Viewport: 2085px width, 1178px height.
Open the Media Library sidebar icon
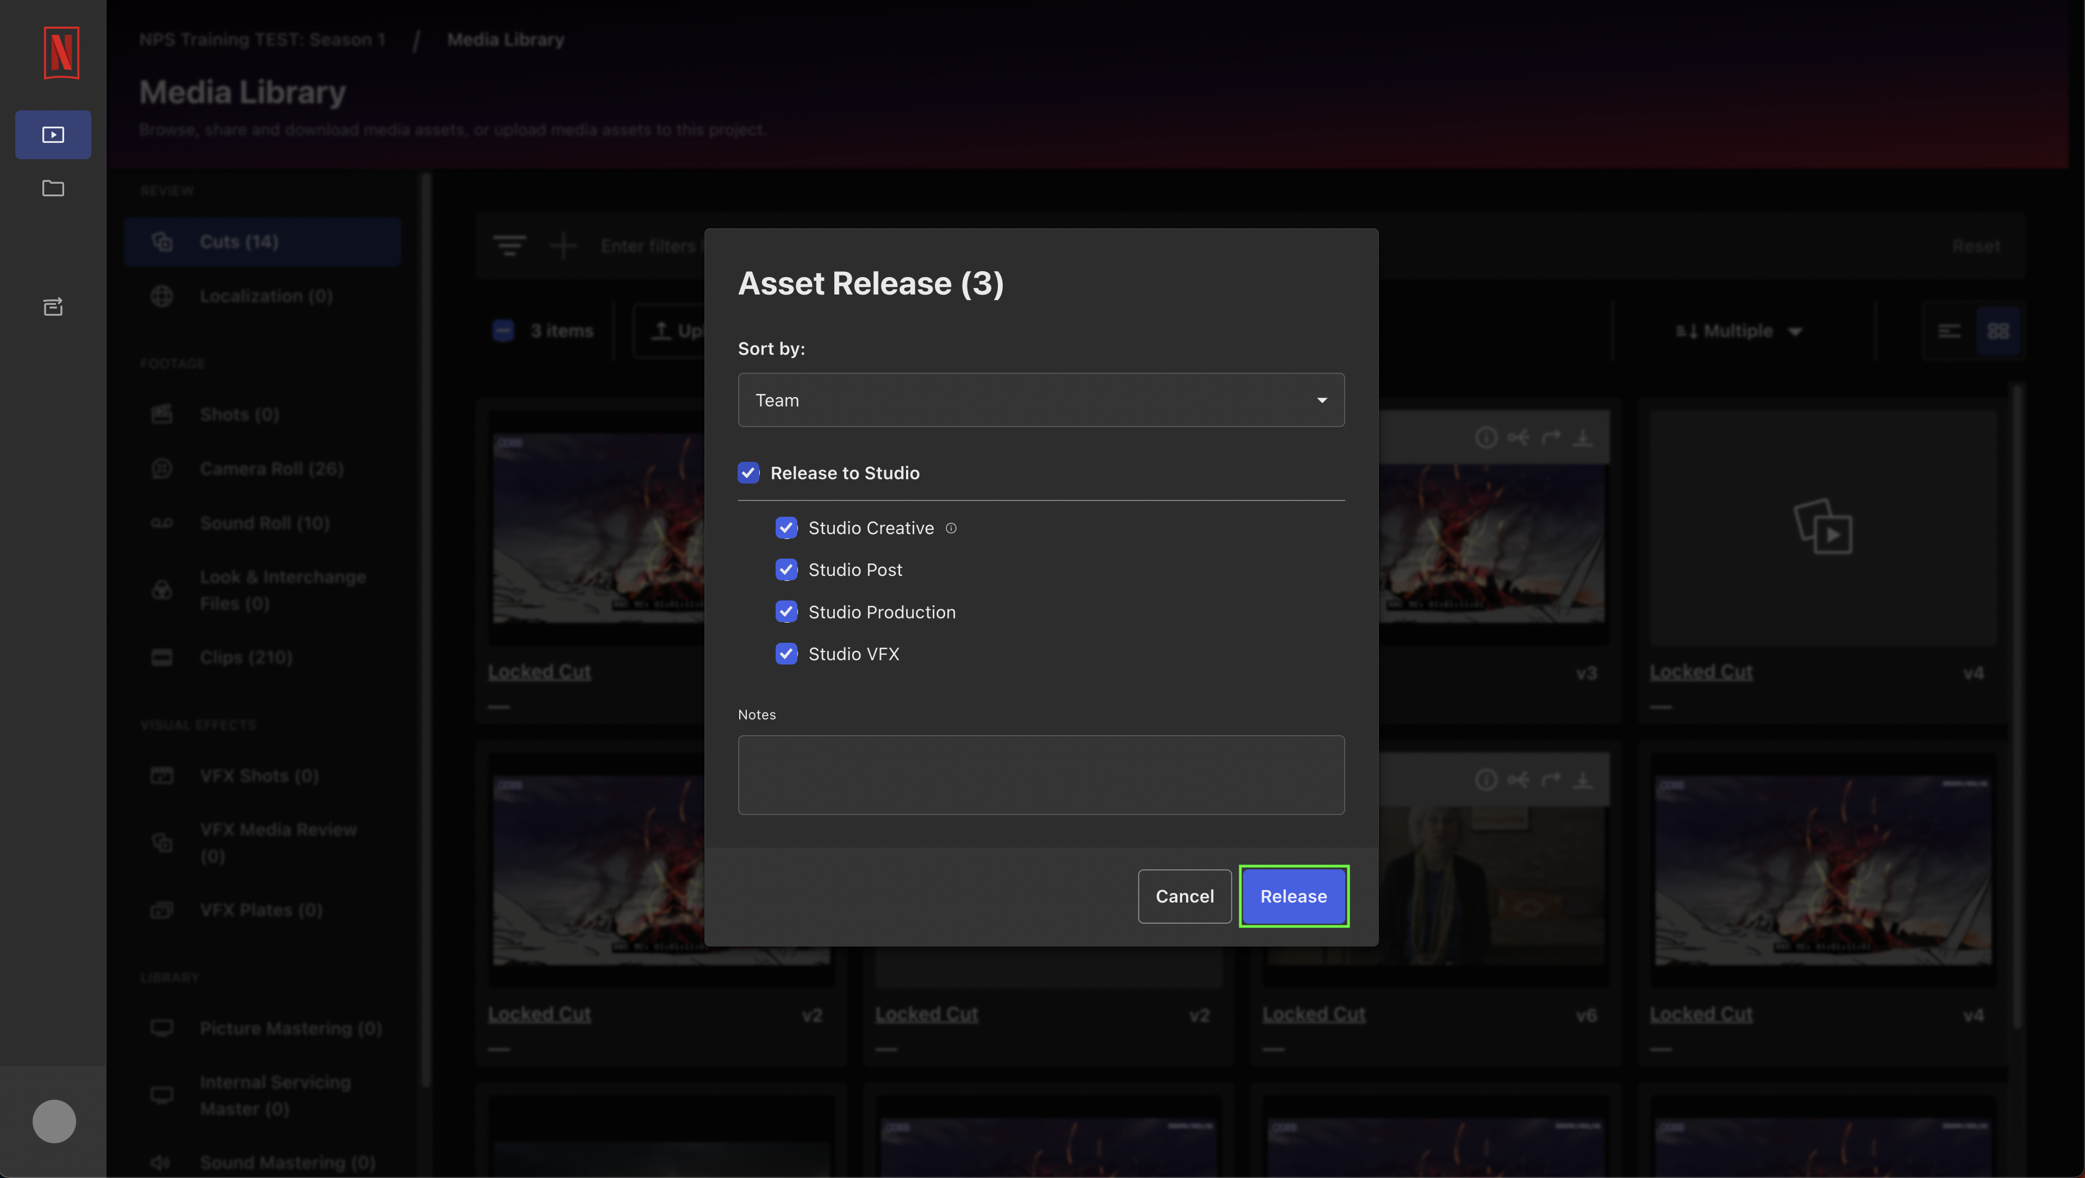(x=53, y=134)
